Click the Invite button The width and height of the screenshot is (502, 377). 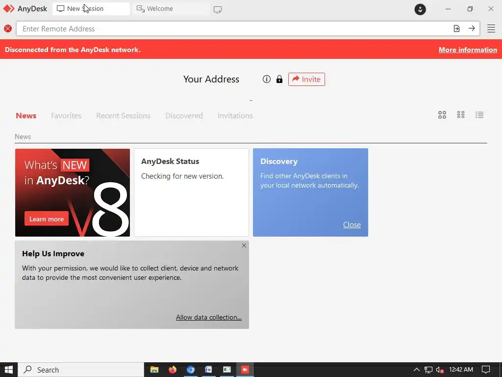pyautogui.click(x=306, y=79)
